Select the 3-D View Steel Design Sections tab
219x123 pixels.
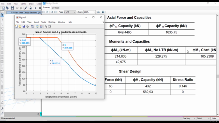point(24,13)
